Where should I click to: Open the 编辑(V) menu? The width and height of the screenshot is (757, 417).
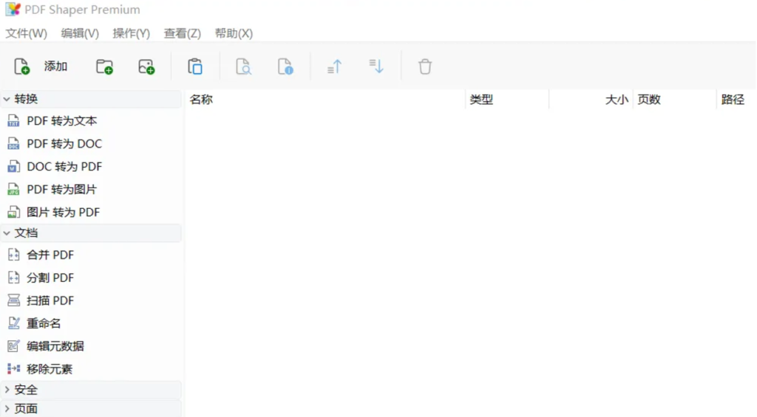pos(80,33)
